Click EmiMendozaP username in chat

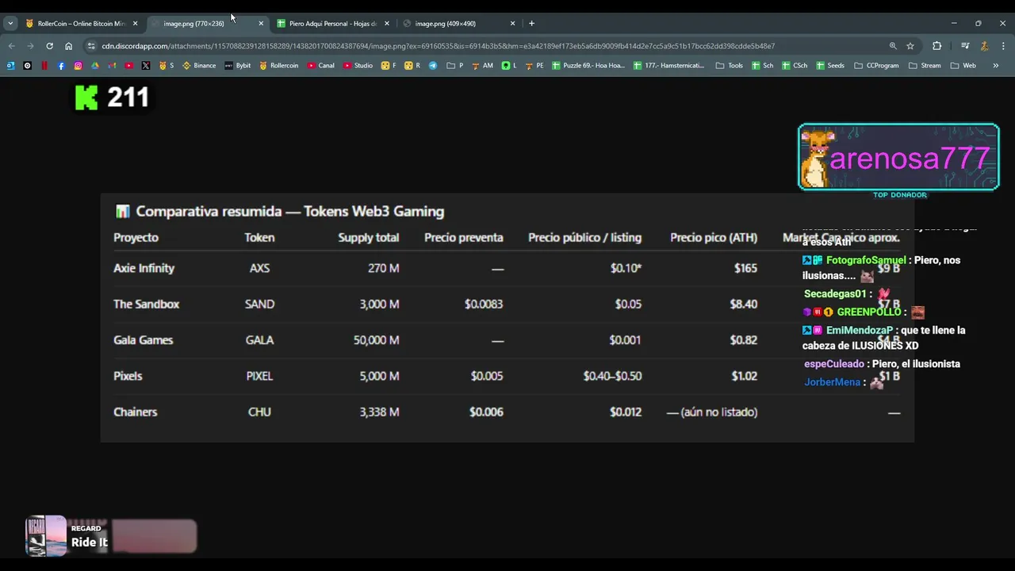(x=860, y=330)
